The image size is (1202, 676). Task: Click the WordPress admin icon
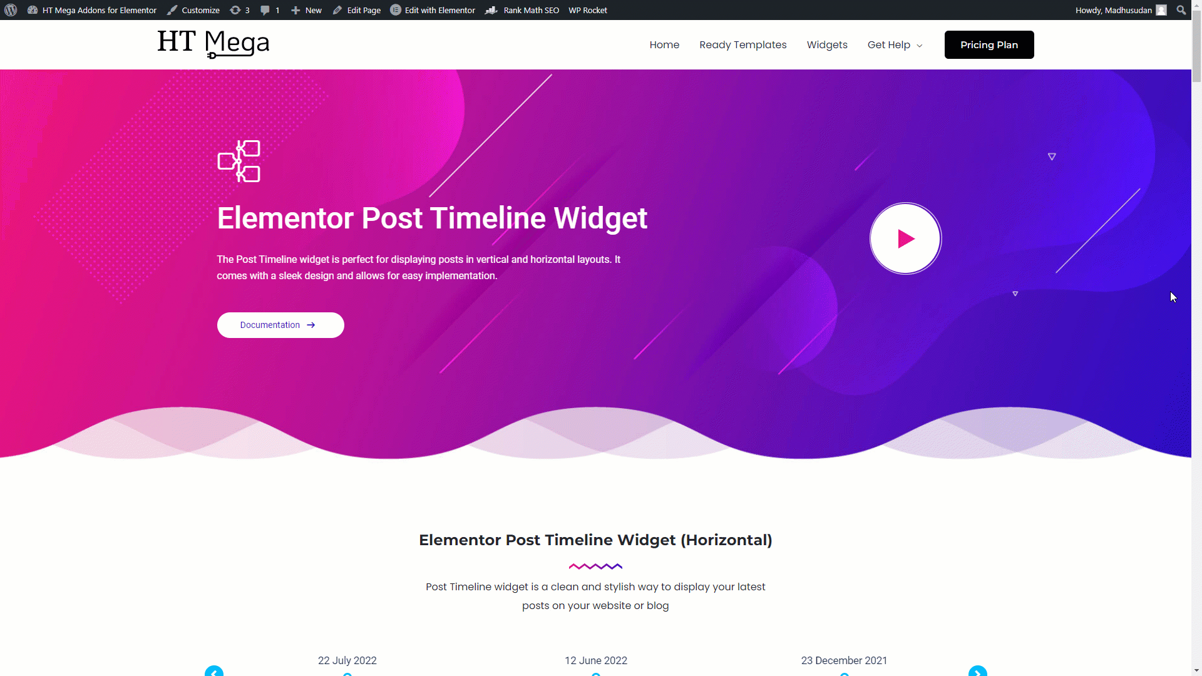tap(11, 10)
